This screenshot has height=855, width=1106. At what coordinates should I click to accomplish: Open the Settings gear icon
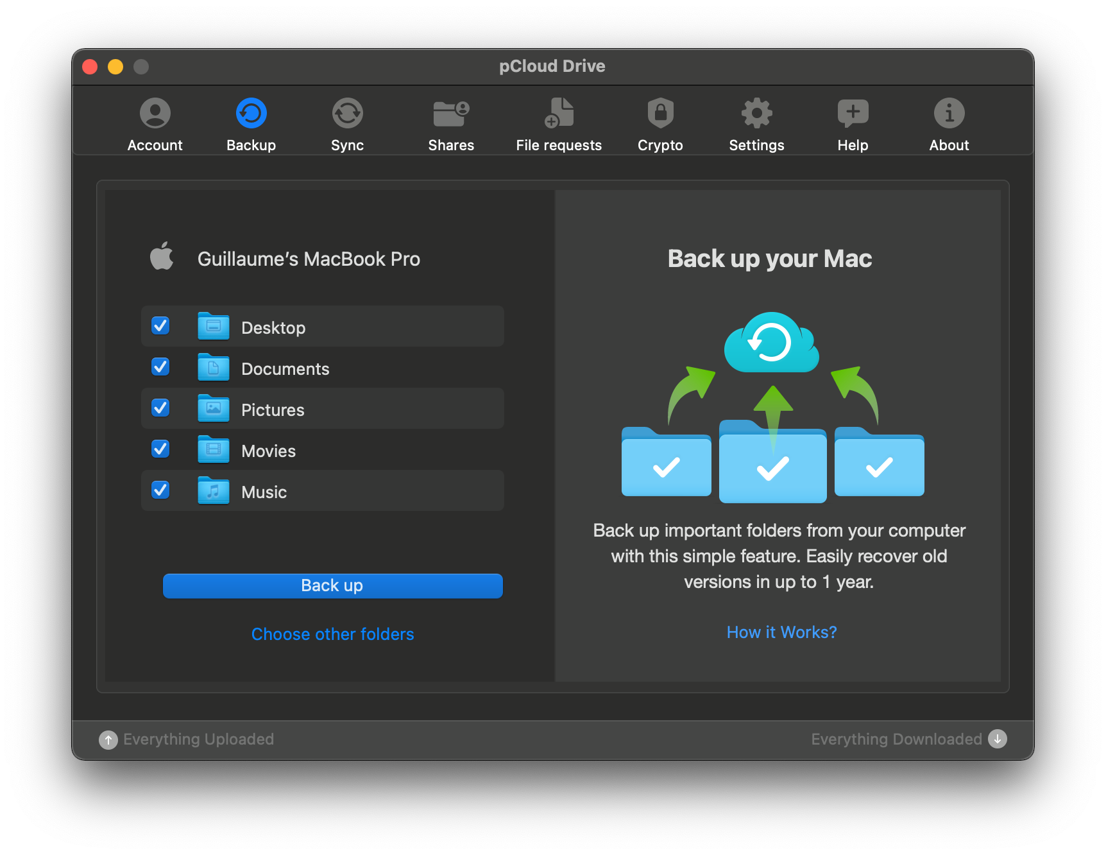pos(757,114)
